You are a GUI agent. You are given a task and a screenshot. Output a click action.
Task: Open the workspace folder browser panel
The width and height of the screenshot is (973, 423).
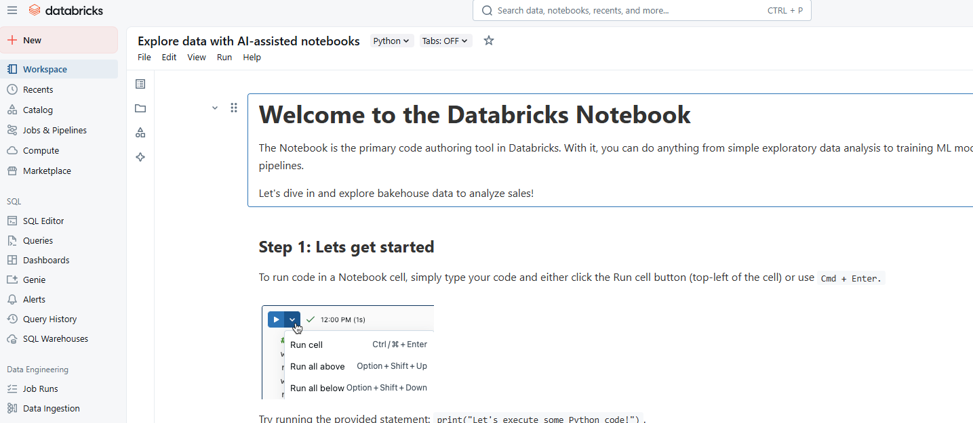(x=140, y=108)
